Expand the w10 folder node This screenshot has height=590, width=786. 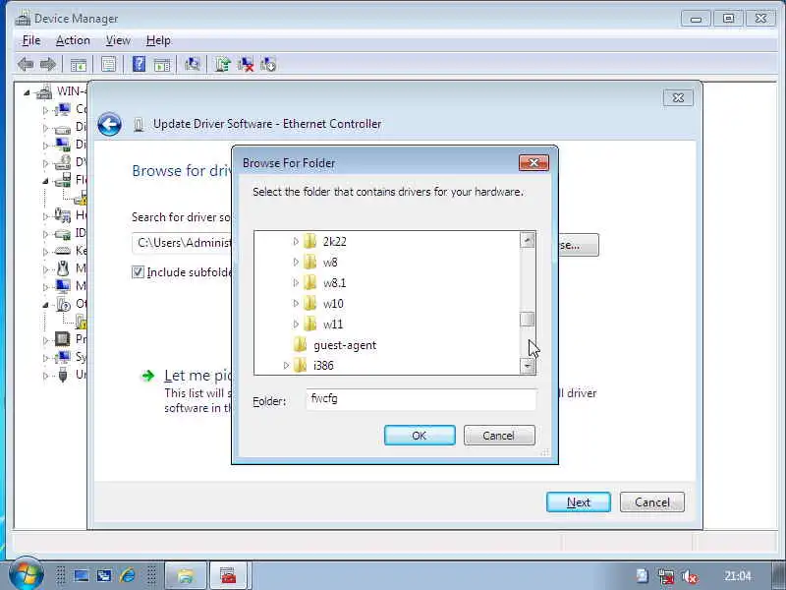296,303
